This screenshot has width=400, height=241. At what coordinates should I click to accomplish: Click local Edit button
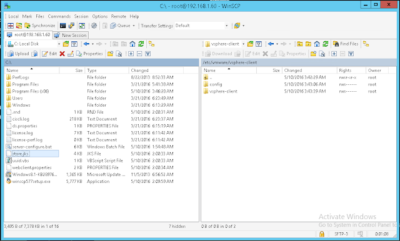[49, 54]
